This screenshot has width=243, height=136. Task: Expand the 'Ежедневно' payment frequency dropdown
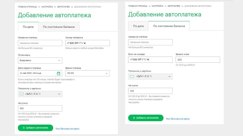[x=40, y=61]
